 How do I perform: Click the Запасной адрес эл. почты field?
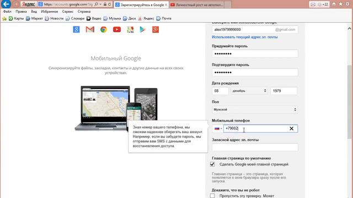pos(255,147)
